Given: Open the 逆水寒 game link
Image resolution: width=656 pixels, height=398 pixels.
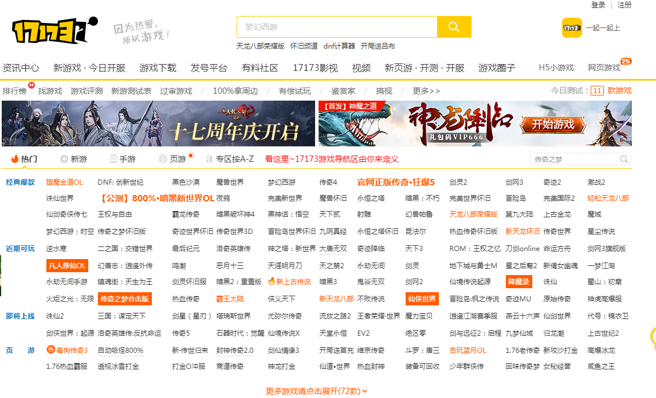Looking at the screenshot, I should tap(57, 249).
